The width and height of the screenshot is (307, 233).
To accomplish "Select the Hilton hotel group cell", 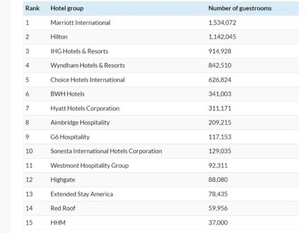I will [59, 37].
